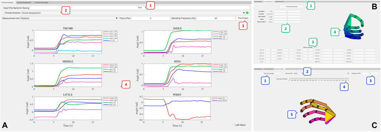Viewport: 381px width, 132px height.
Task: Switch to the Clinical Assessment tab
Action: pos(24,2)
